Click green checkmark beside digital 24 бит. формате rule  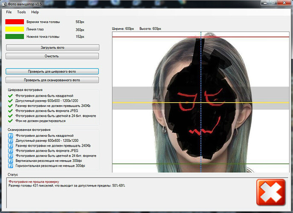point(11,116)
